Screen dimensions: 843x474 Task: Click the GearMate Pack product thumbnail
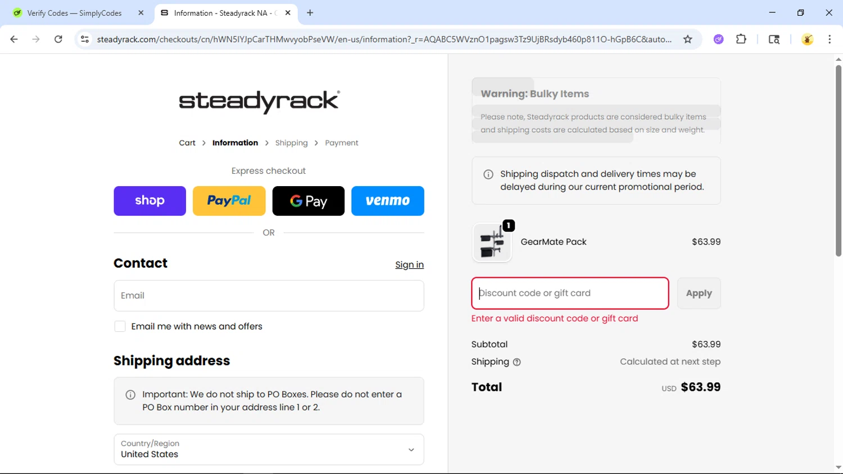coord(492,243)
